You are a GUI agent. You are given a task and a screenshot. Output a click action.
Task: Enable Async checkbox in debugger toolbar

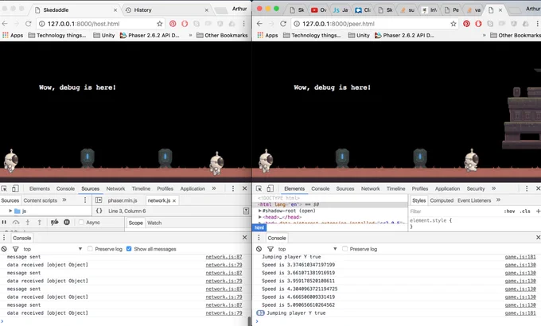(x=81, y=223)
